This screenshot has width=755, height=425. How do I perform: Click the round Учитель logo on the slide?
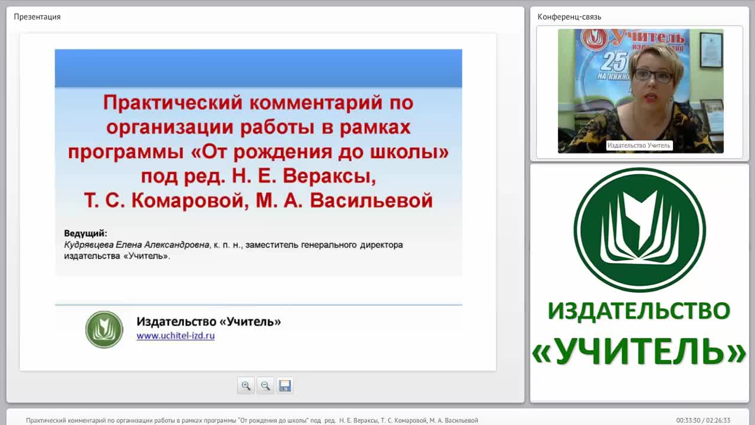[104, 329]
